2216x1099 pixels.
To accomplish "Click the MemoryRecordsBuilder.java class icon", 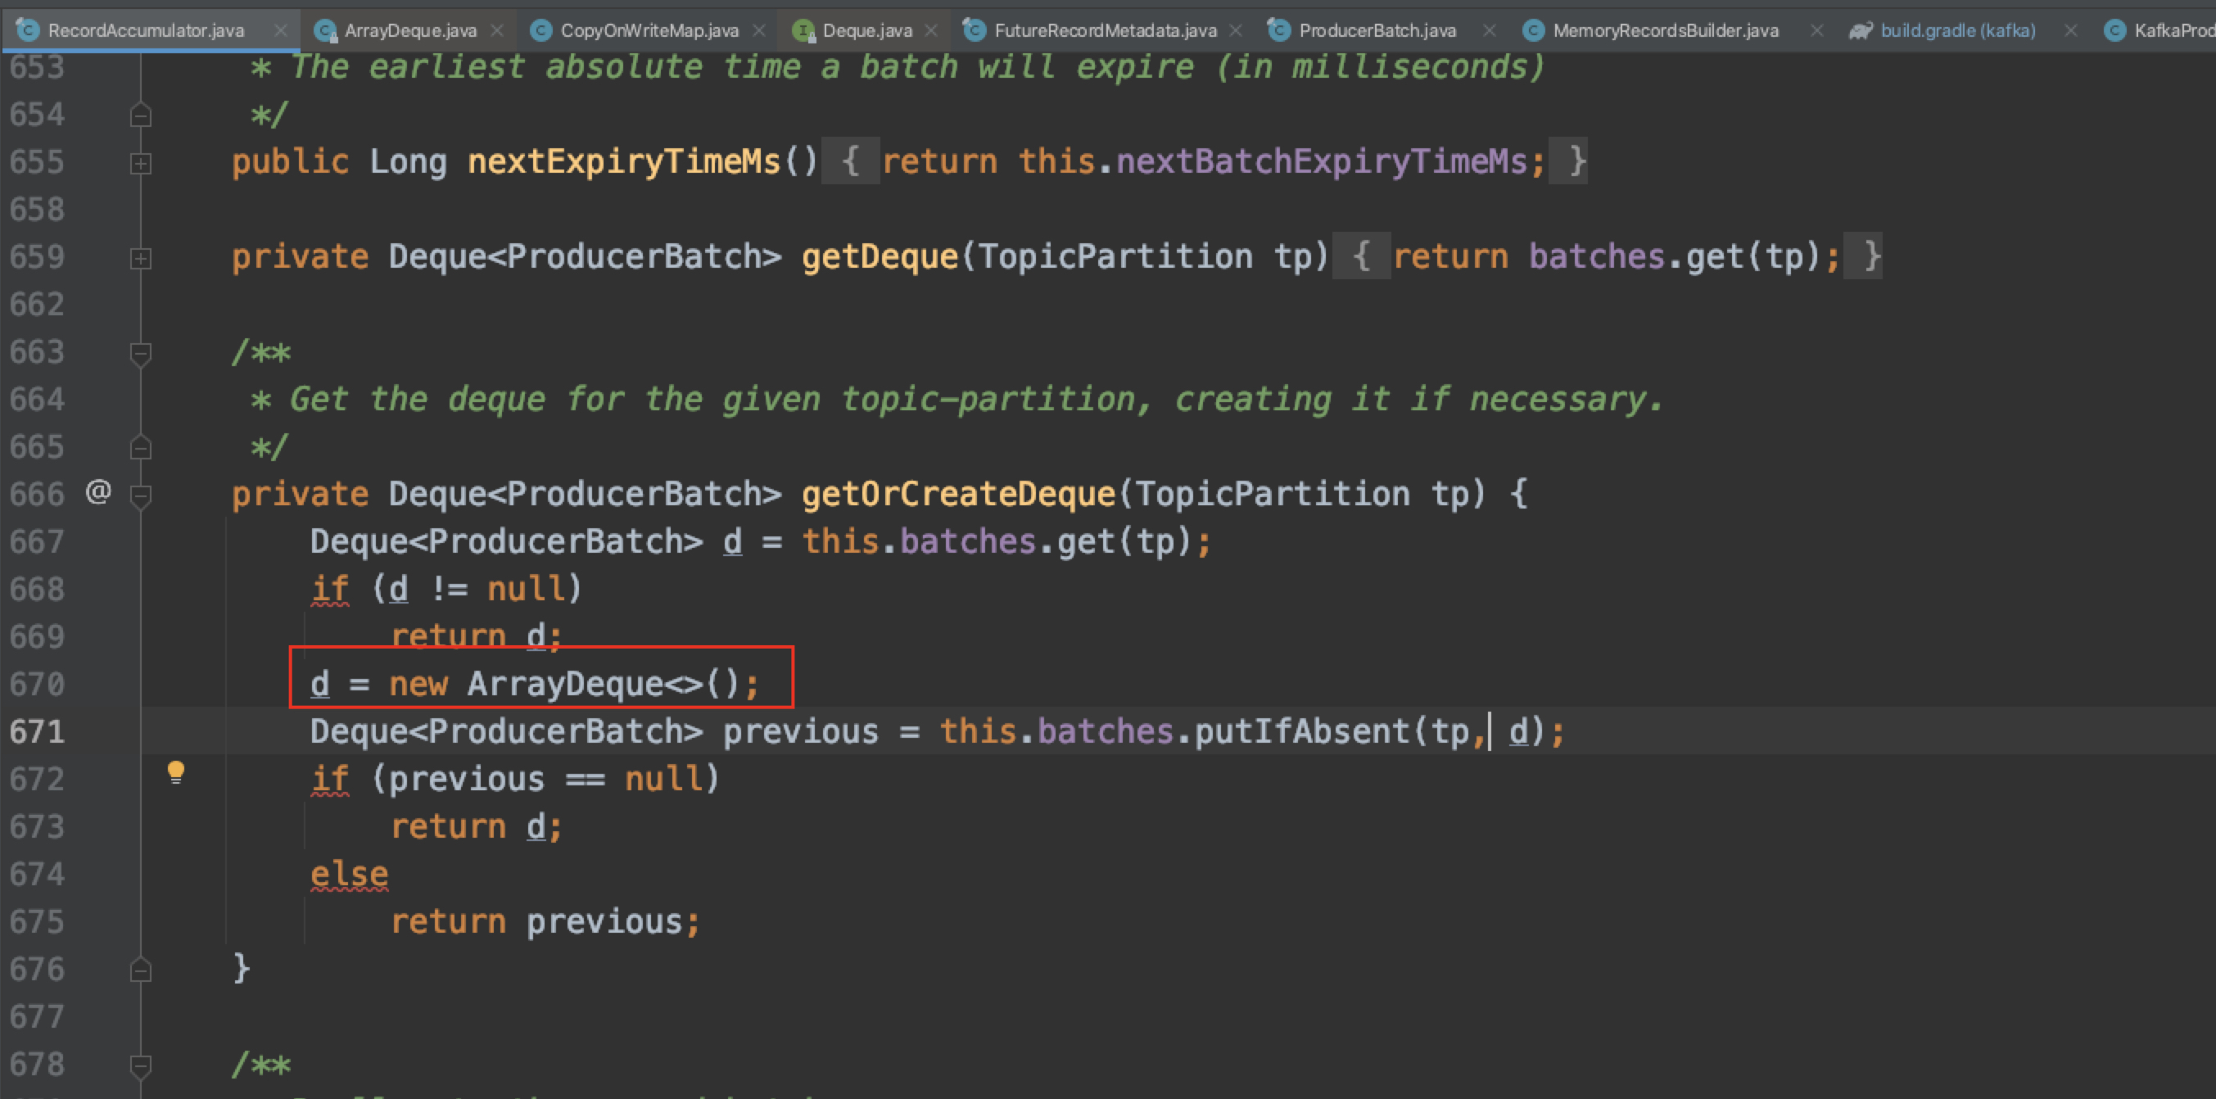I will pyautogui.click(x=1533, y=31).
